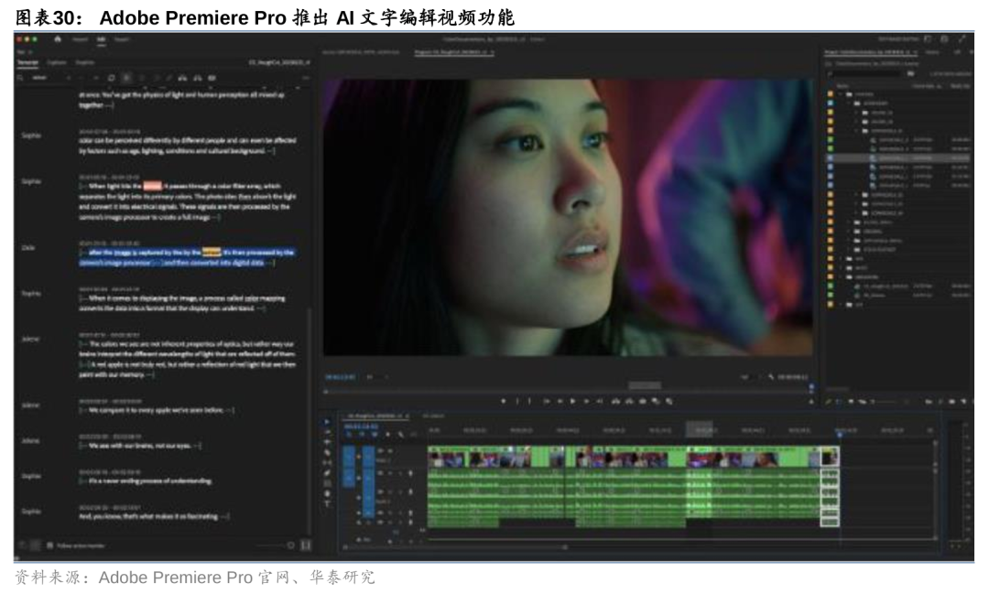Step back one frame

560,401
